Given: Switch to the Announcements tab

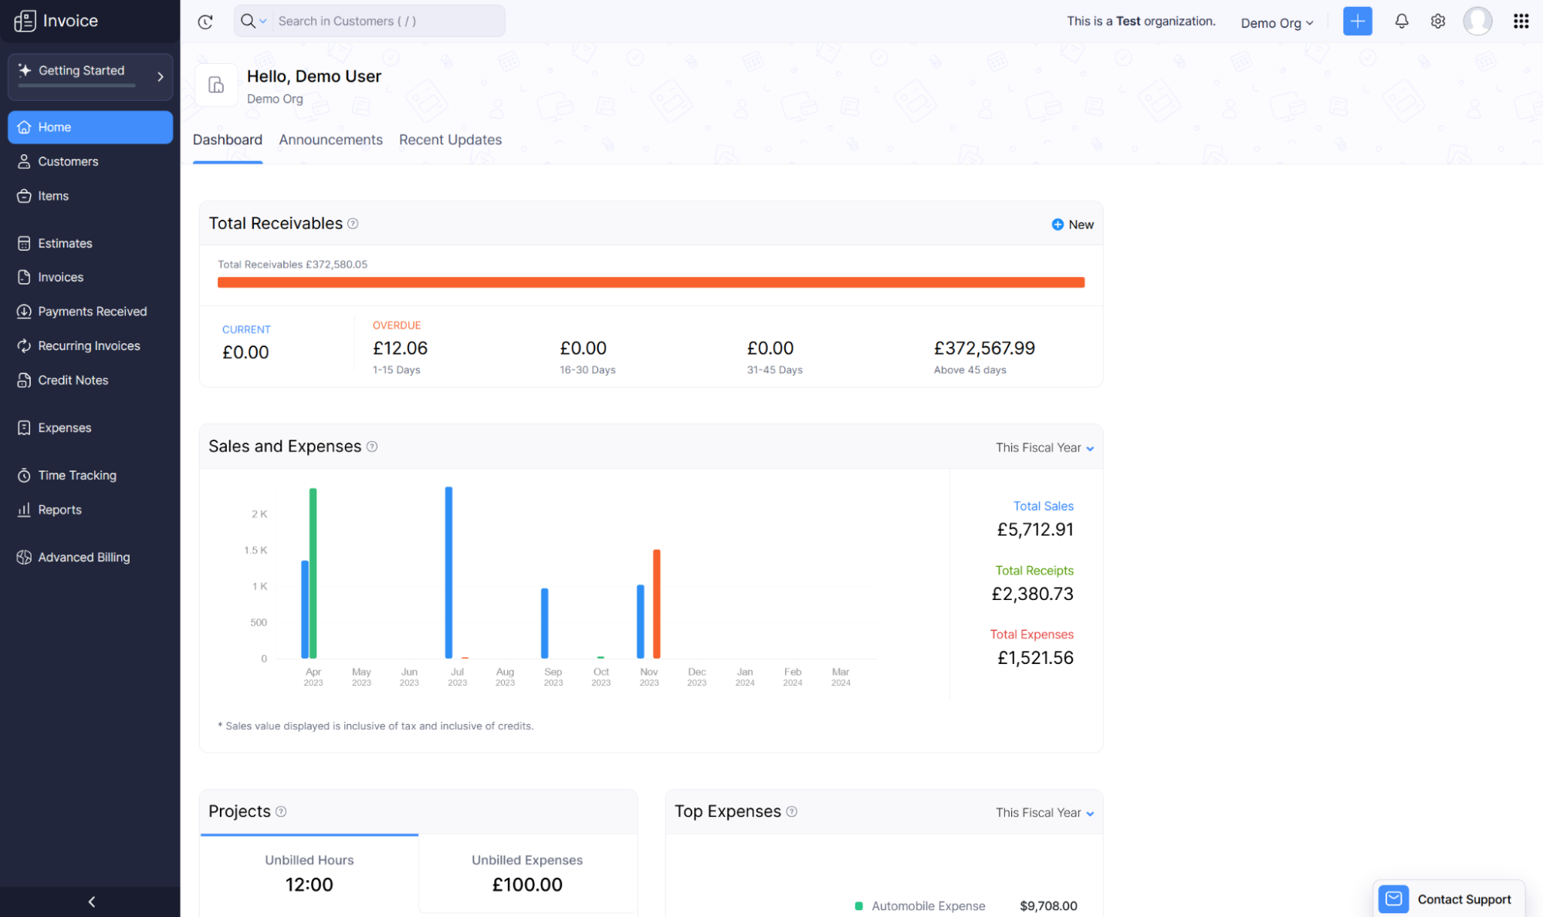Looking at the screenshot, I should (x=330, y=140).
